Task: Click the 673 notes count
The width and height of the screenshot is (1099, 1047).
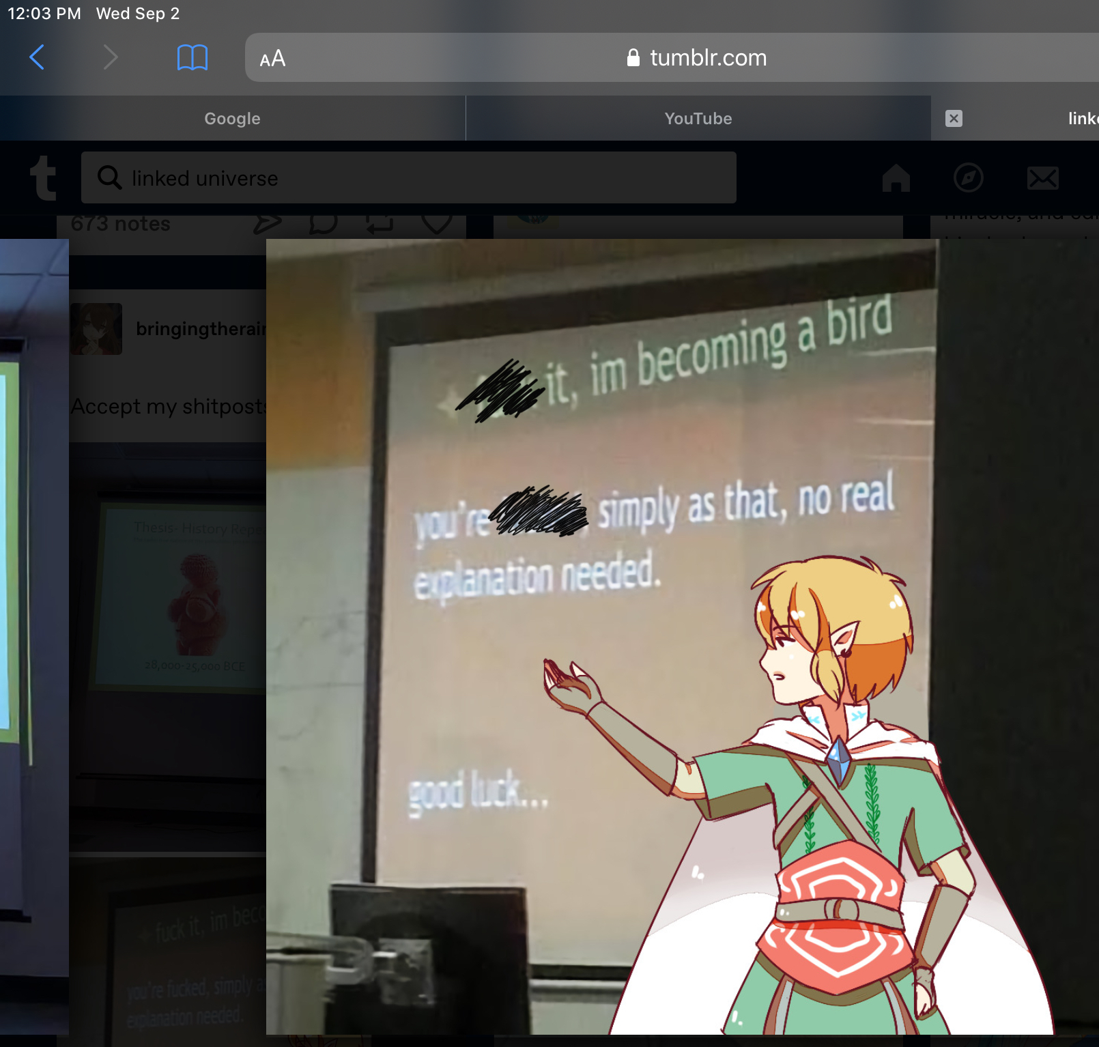Action: tap(121, 224)
